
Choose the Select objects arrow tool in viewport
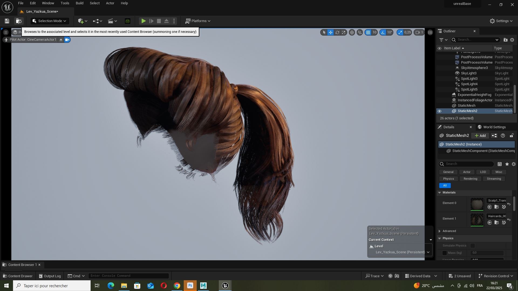coord(324,32)
